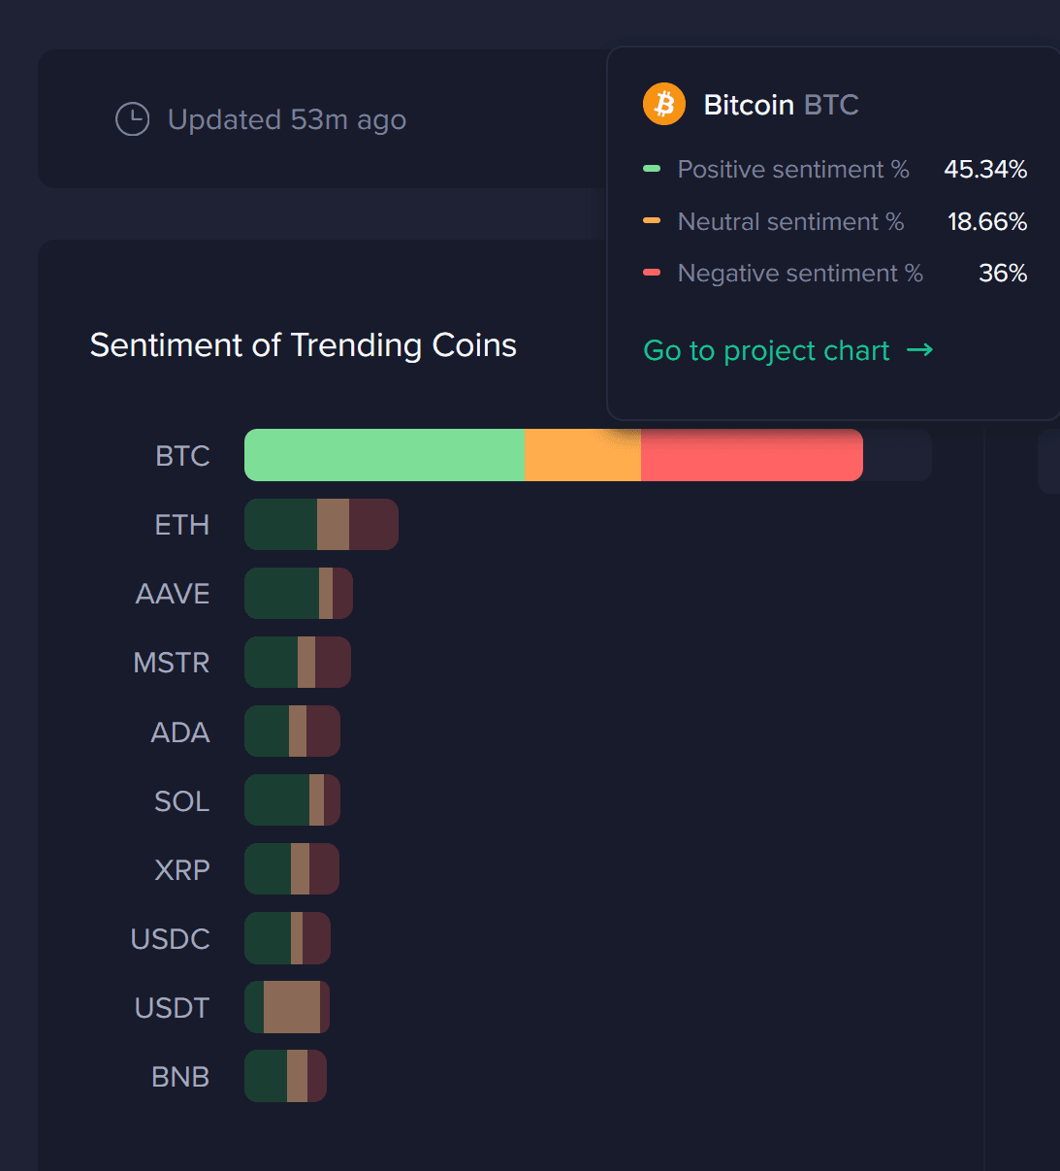Select the USDC sentiment bar
Viewport: 1060px width, 1171px height.
pyautogui.click(x=287, y=938)
